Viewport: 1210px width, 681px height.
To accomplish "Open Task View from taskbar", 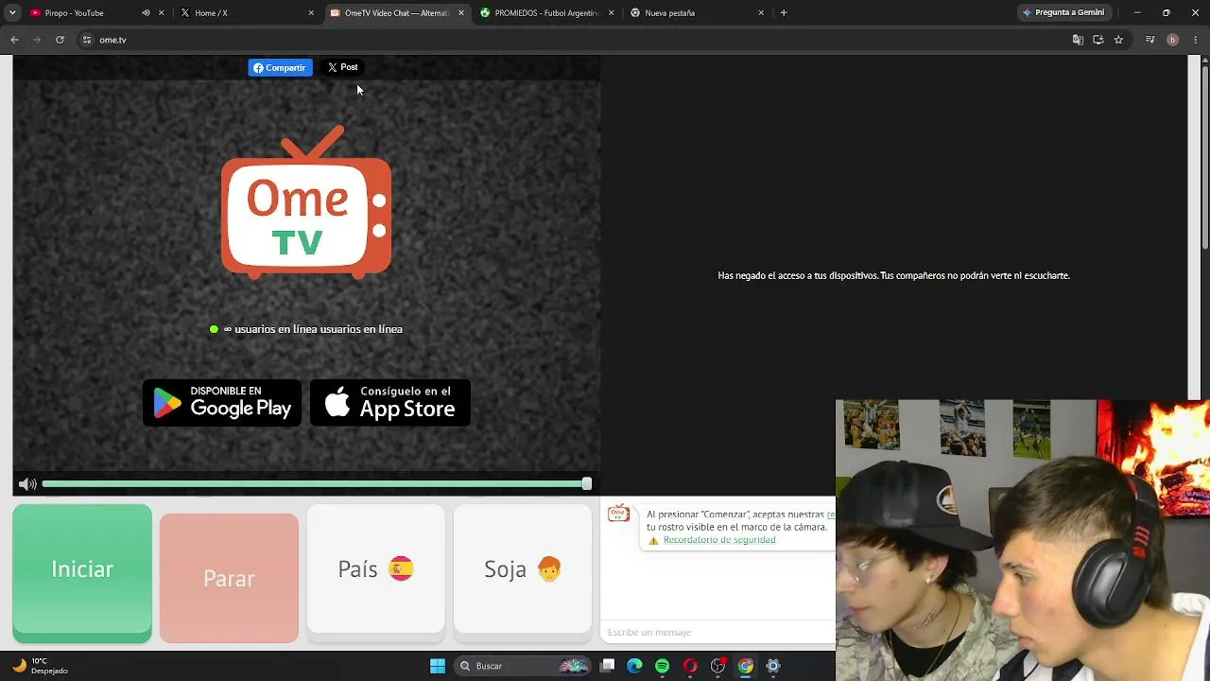I will 608,666.
